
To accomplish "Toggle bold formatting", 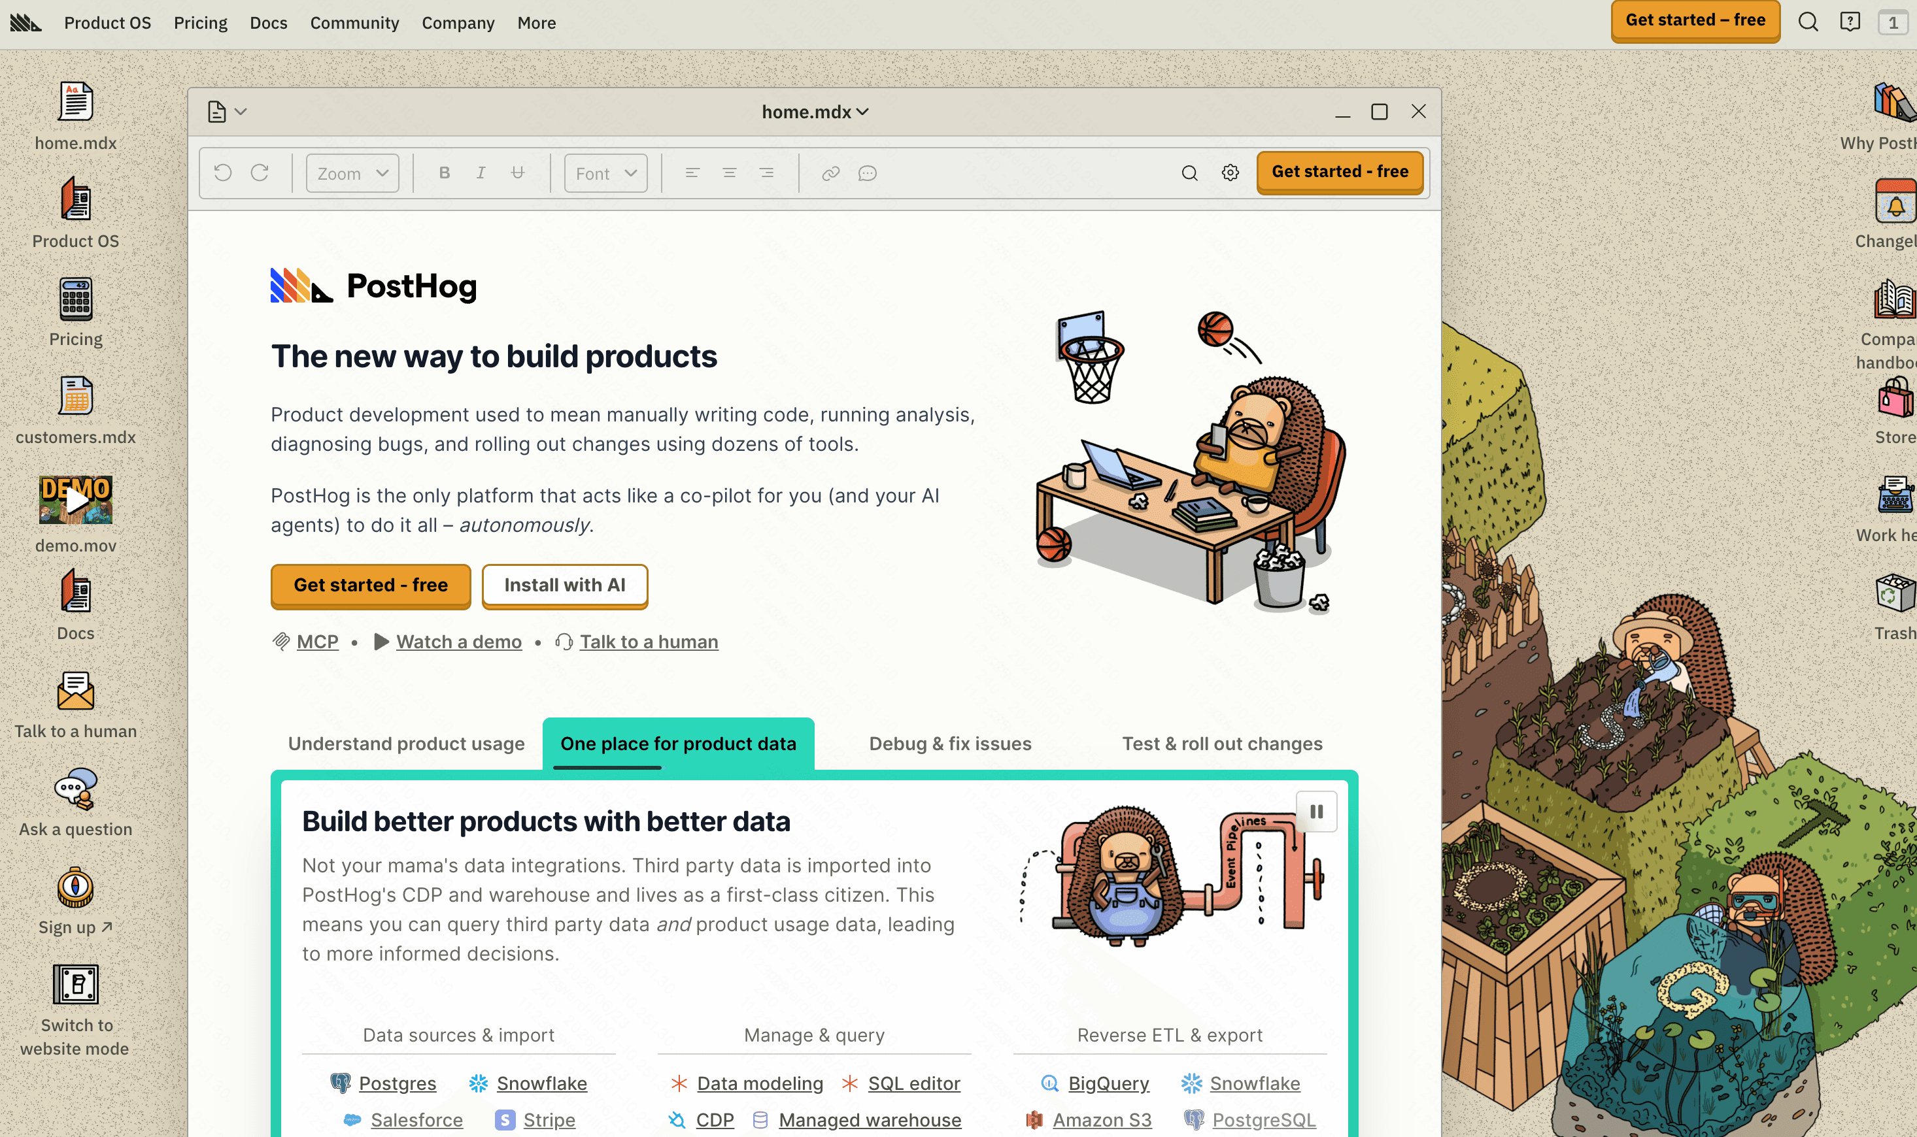I will (x=444, y=173).
